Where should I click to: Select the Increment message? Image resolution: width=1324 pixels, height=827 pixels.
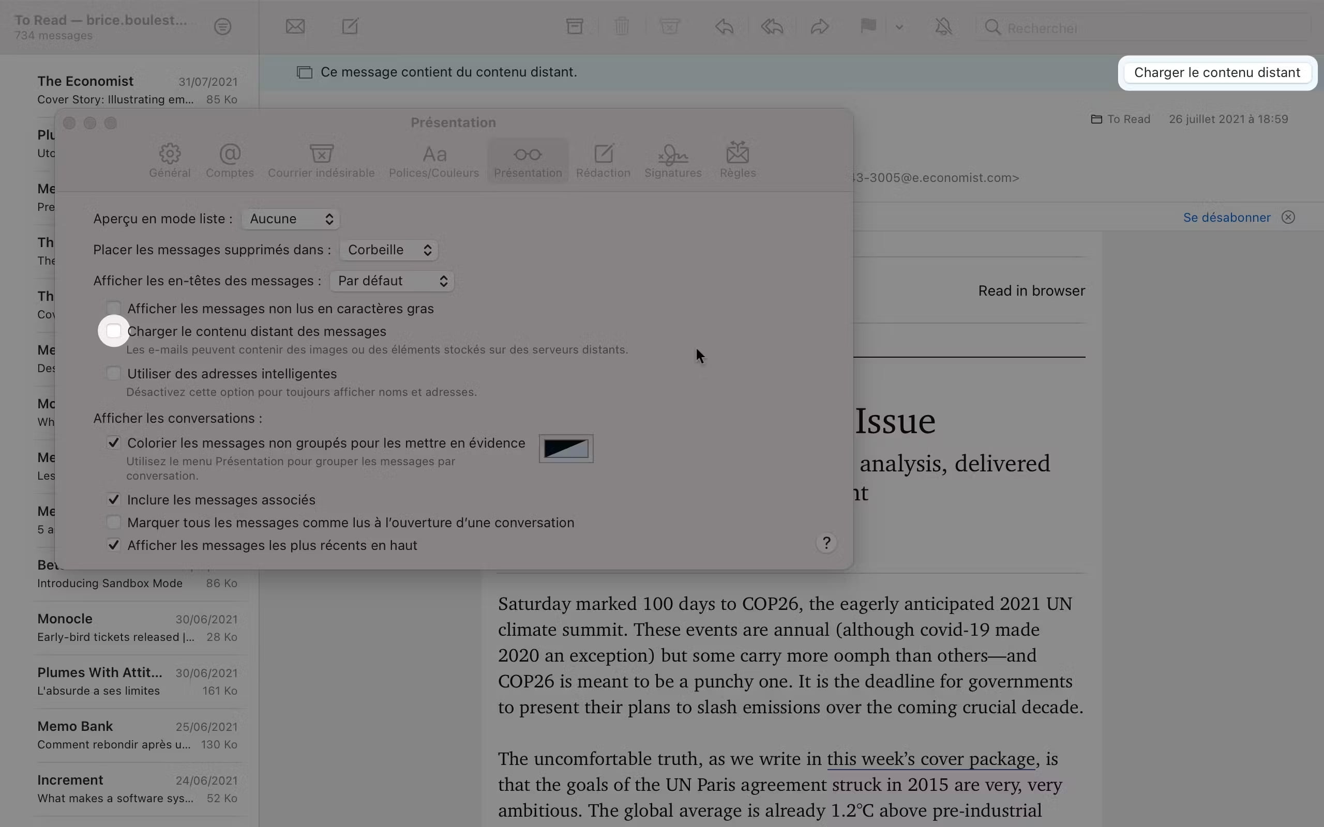(138, 788)
